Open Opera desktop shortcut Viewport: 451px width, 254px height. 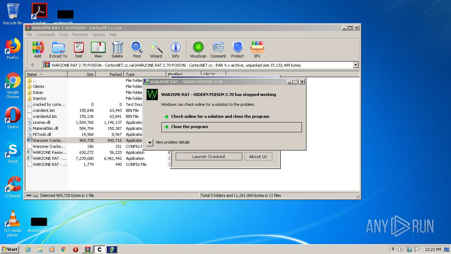(13, 118)
